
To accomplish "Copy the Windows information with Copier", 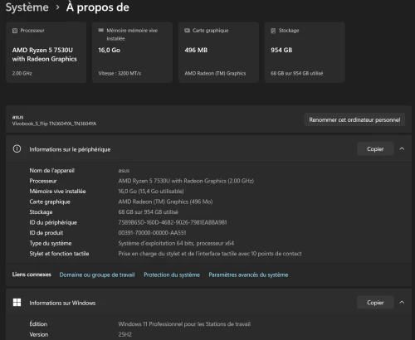I will [x=375, y=303].
